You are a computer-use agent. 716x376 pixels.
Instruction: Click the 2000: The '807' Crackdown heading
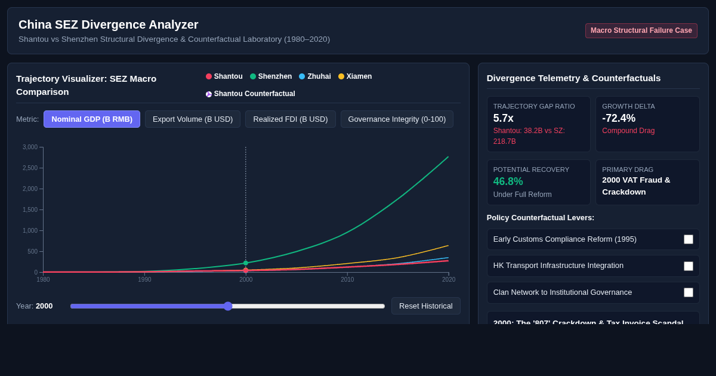tap(588, 321)
